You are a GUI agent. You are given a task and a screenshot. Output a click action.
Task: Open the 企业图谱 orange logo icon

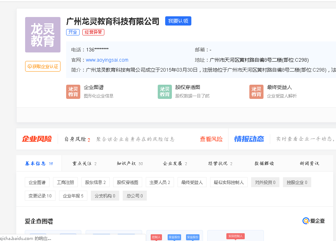[73, 92]
